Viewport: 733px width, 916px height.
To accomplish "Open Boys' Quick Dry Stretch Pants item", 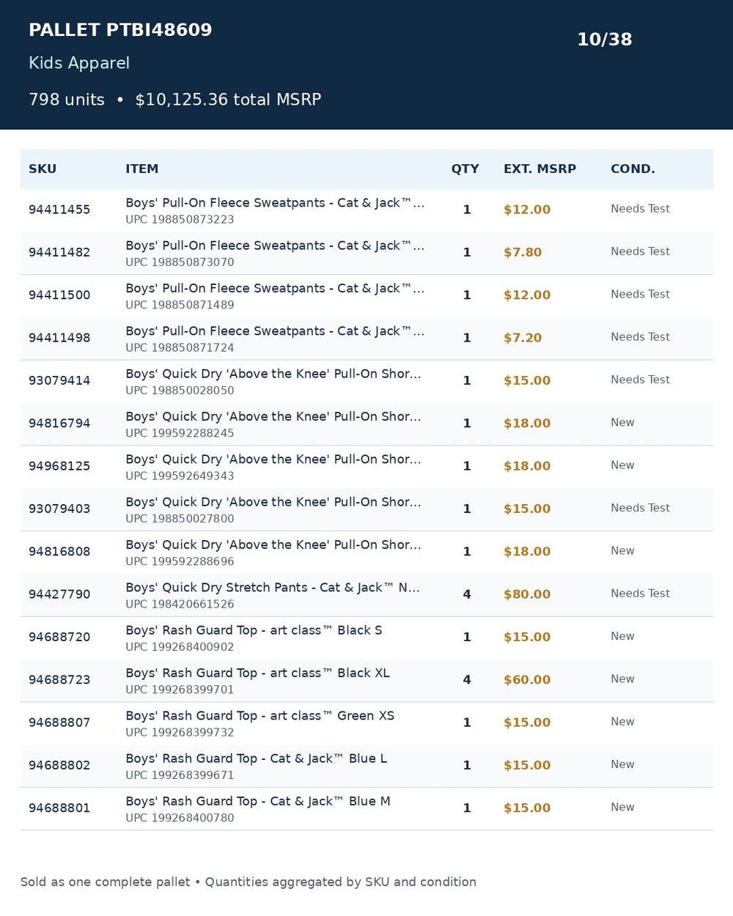I will coord(273,588).
